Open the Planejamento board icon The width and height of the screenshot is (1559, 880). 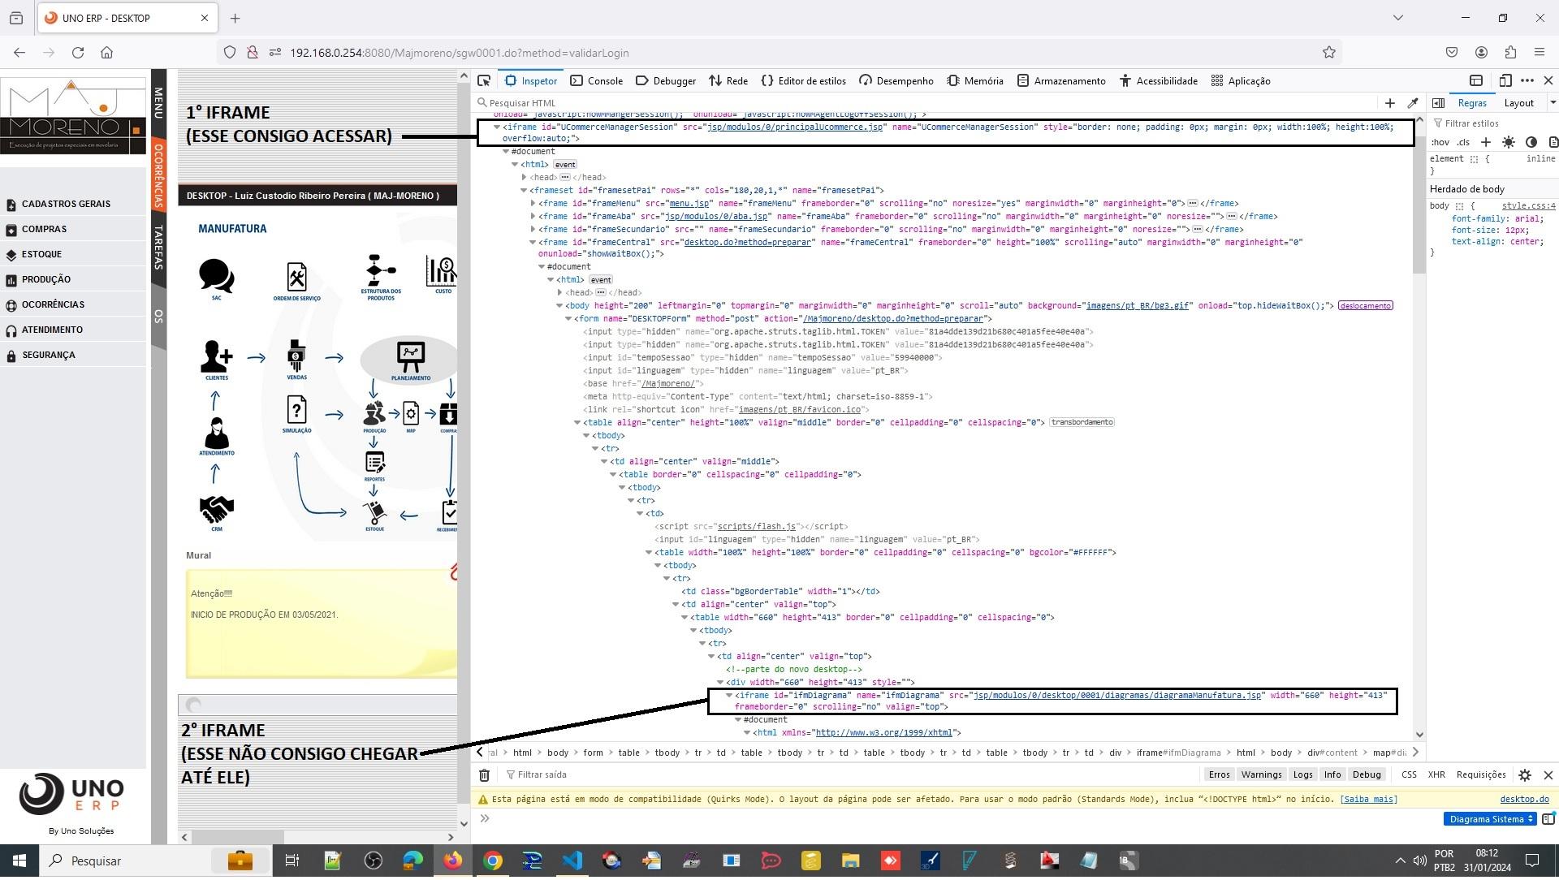411,356
